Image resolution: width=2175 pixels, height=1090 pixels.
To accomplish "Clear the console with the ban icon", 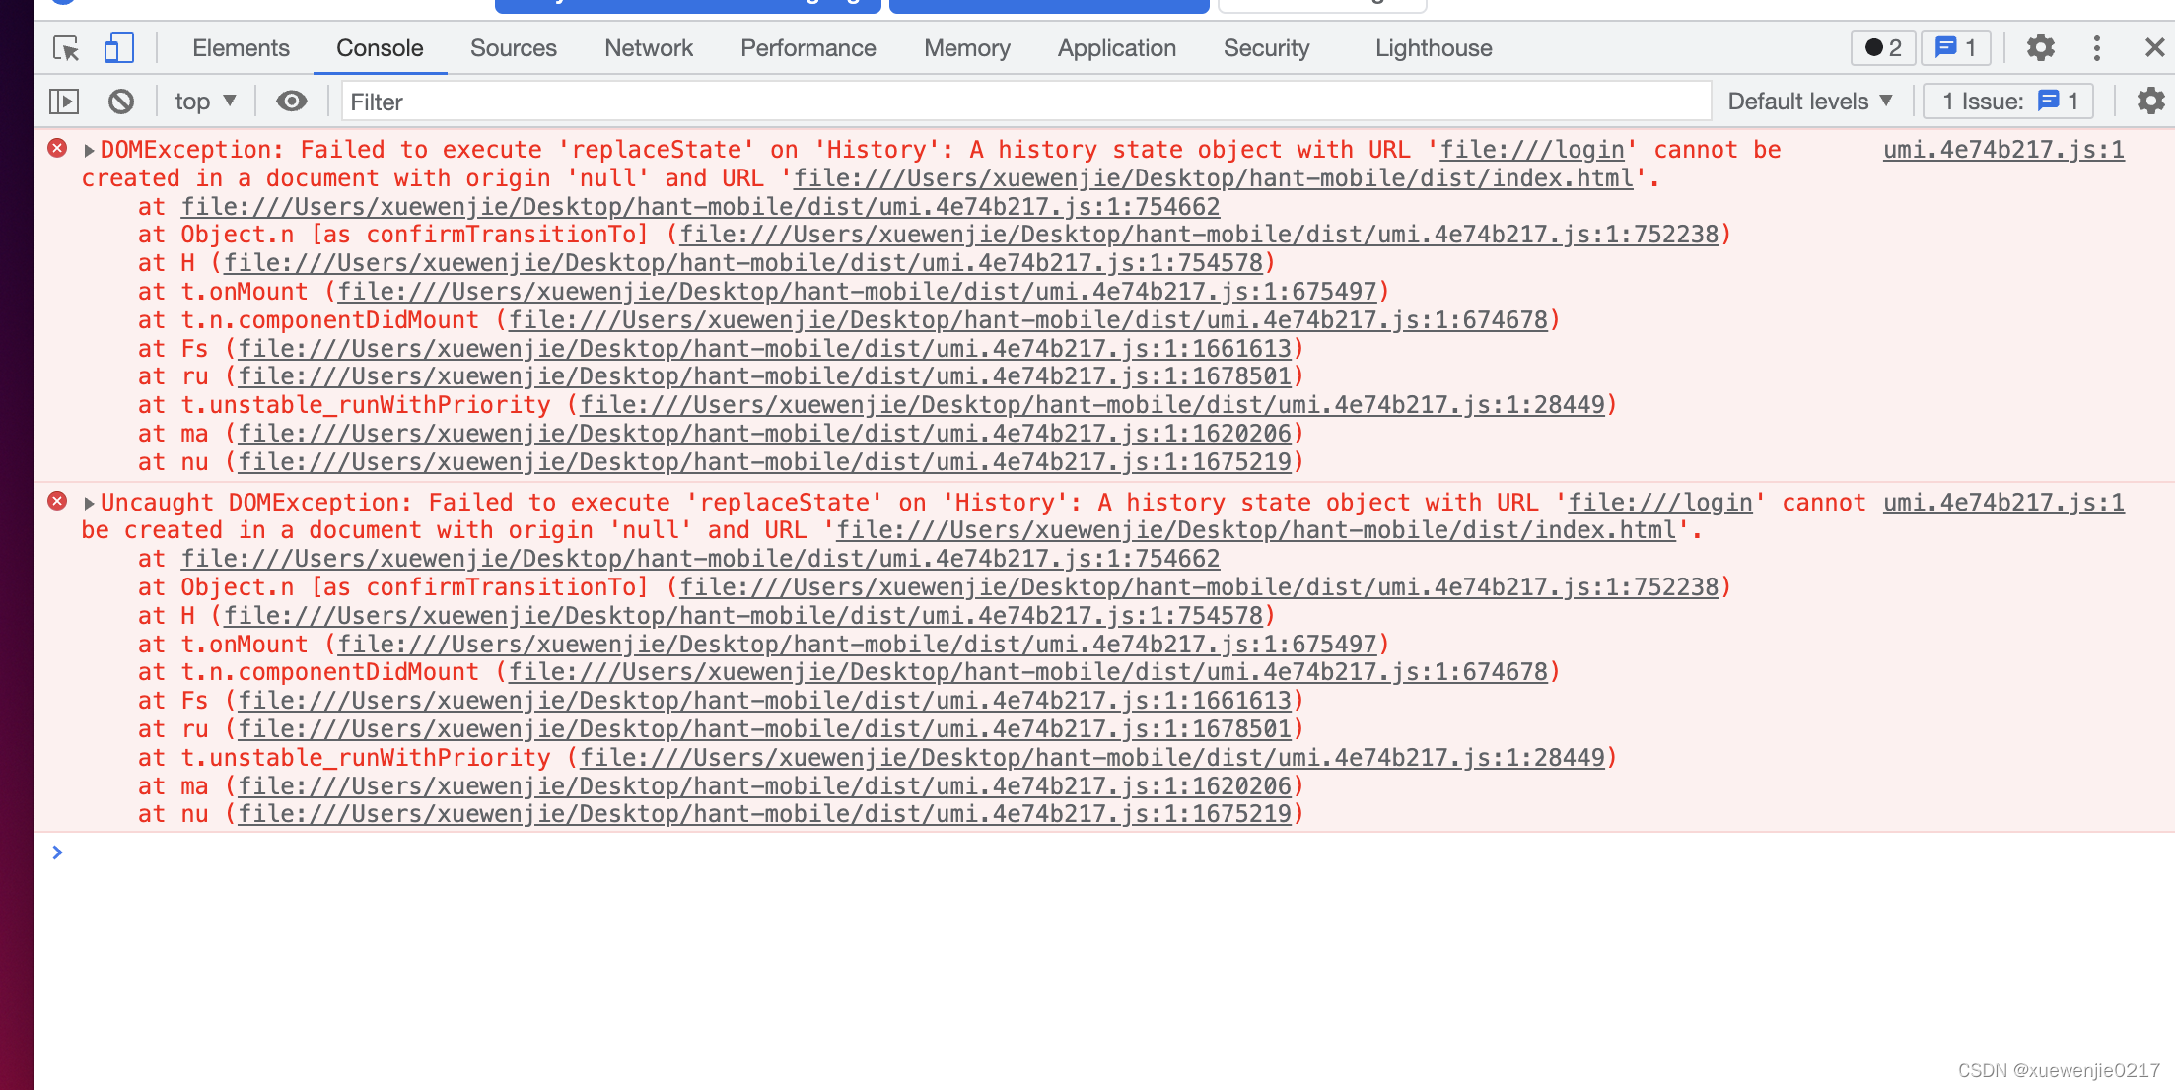I will 121,102.
